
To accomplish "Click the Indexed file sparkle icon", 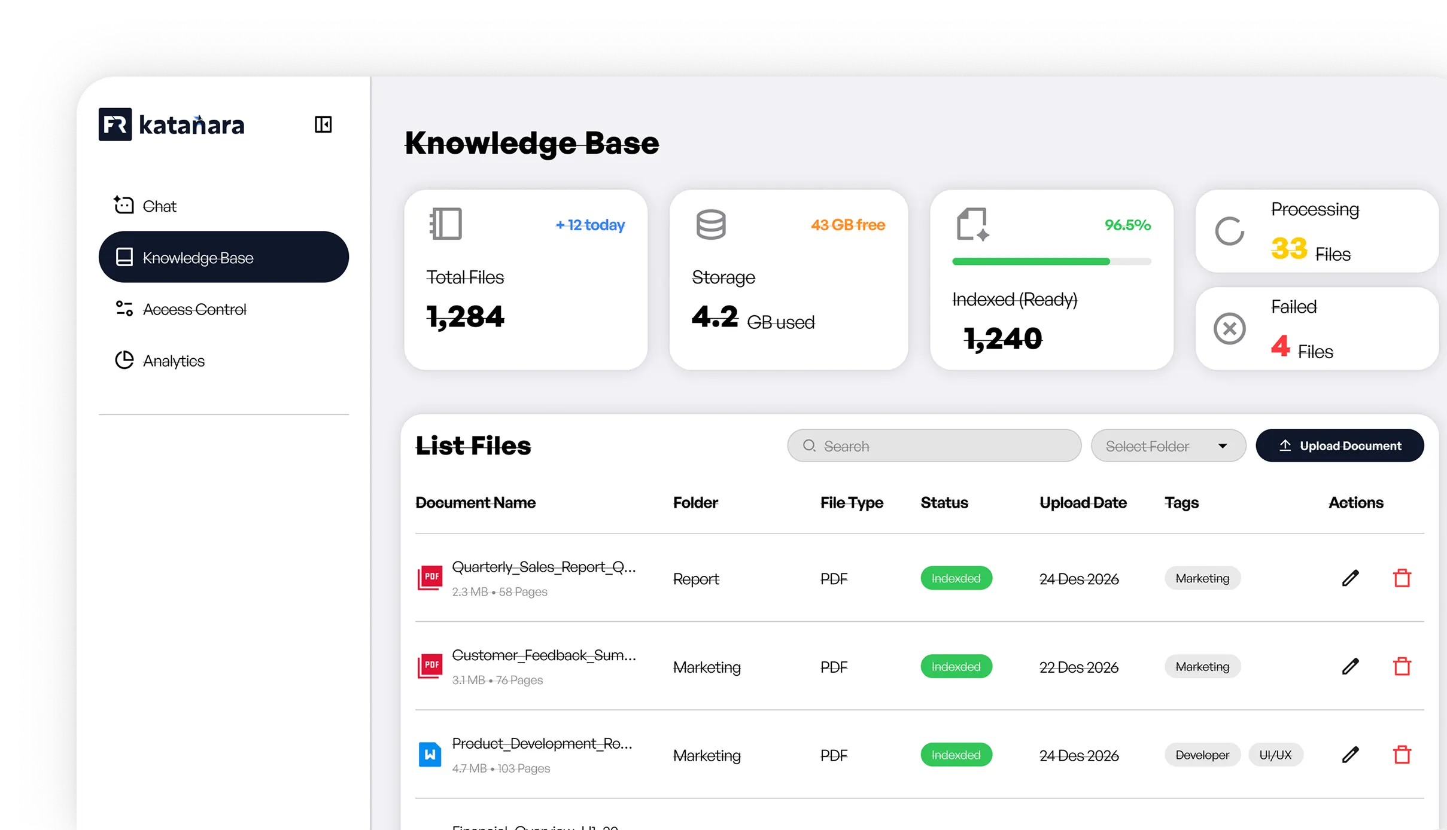I will [x=973, y=225].
